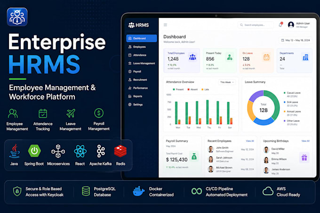The width and height of the screenshot is (320, 213).
Task: Open Attendance in the sidebar
Action: tap(142, 55)
